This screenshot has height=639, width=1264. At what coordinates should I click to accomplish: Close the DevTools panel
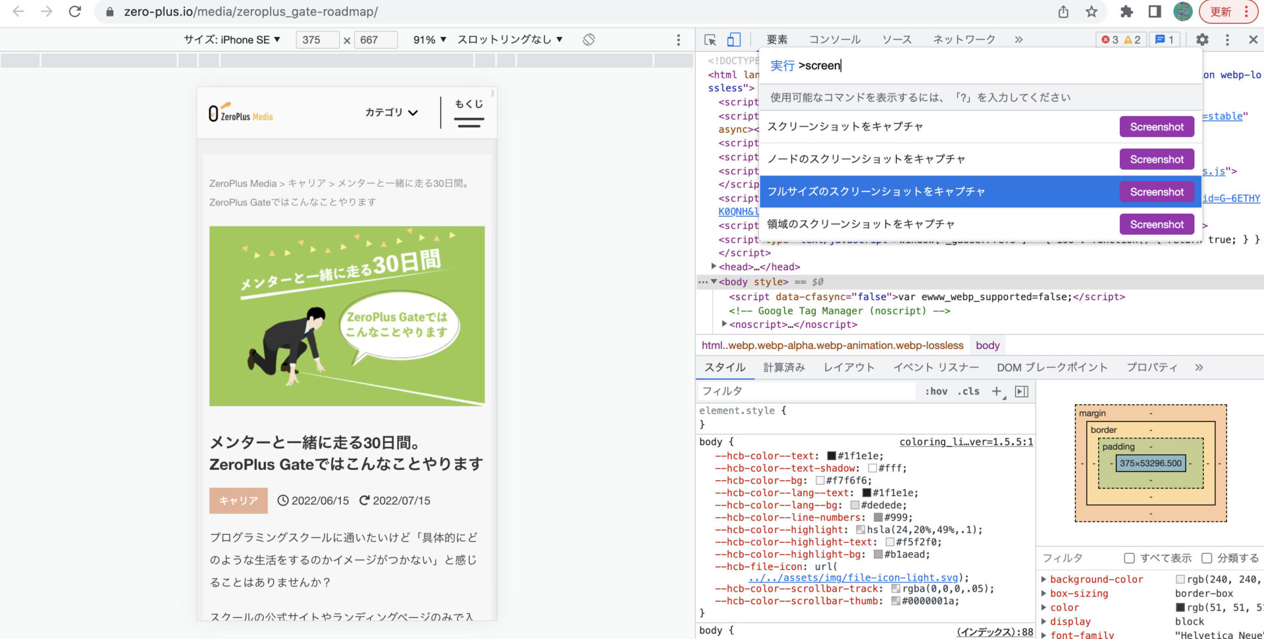[x=1253, y=39]
